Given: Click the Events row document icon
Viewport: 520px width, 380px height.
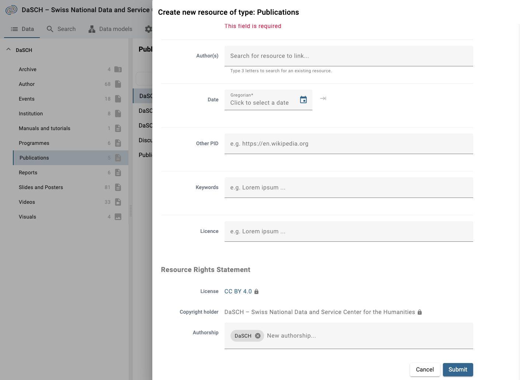Looking at the screenshot, I should [x=118, y=99].
